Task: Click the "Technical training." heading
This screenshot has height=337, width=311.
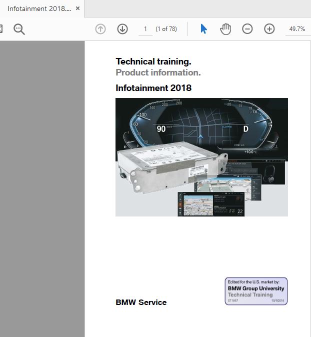Action: point(153,61)
